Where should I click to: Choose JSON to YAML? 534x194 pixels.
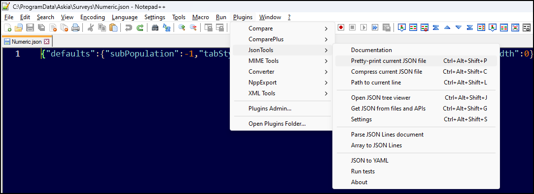point(416,161)
